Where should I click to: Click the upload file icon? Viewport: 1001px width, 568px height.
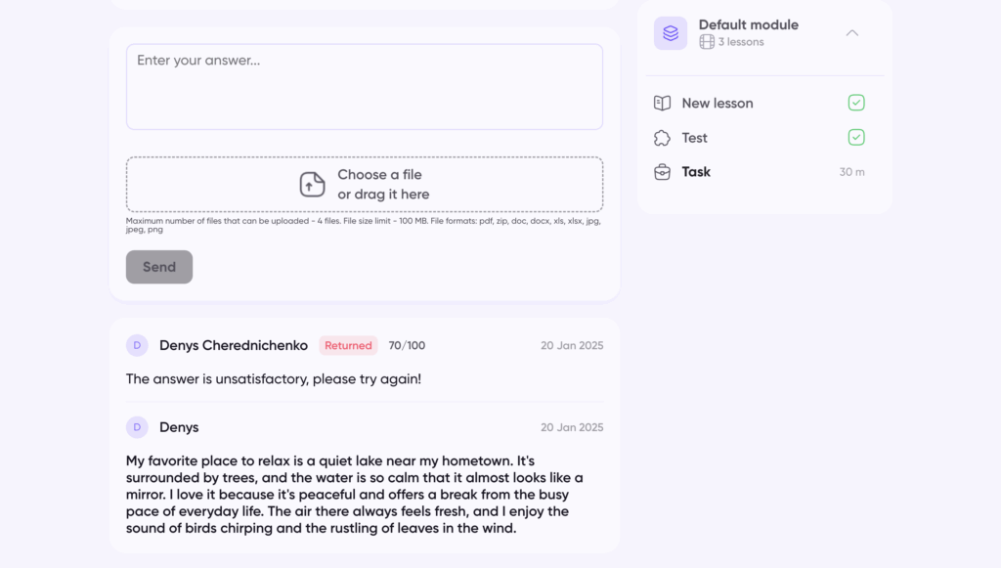tap(312, 184)
